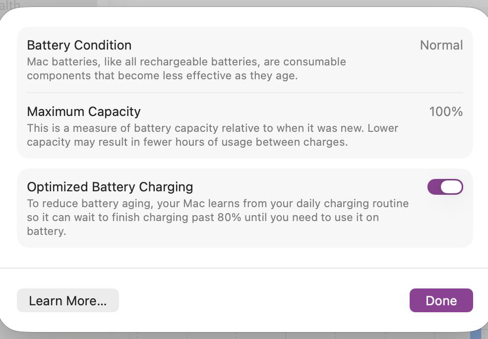Viewport: 488px width, 339px height.
Task: Click the Done button
Action: click(x=441, y=300)
